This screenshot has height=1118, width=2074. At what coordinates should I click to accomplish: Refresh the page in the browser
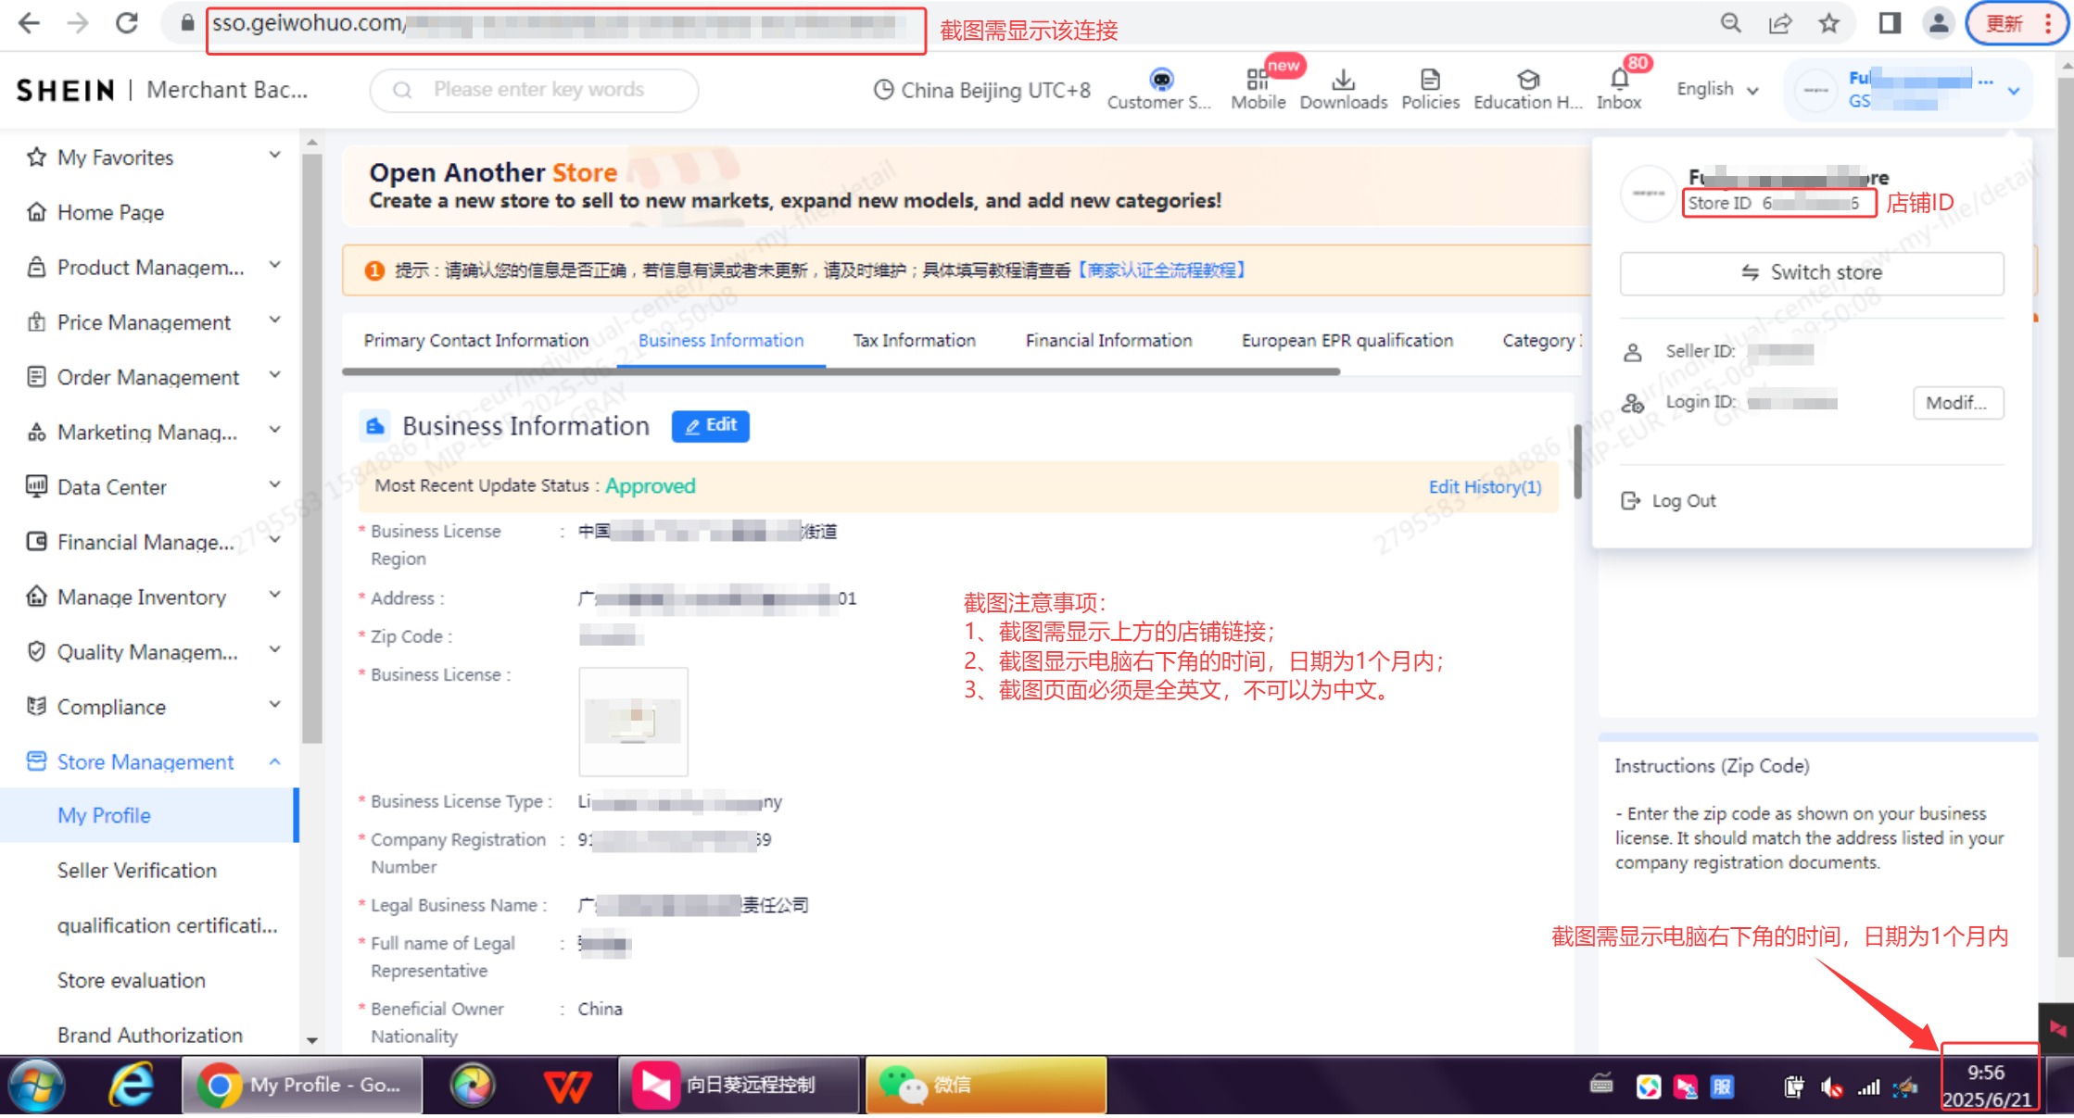pos(127,23)
